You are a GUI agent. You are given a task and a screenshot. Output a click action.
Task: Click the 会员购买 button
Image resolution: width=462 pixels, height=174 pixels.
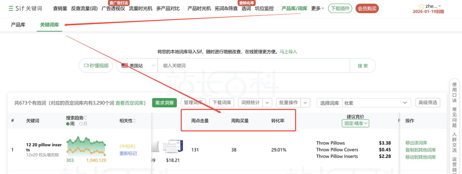click(367, 8)
